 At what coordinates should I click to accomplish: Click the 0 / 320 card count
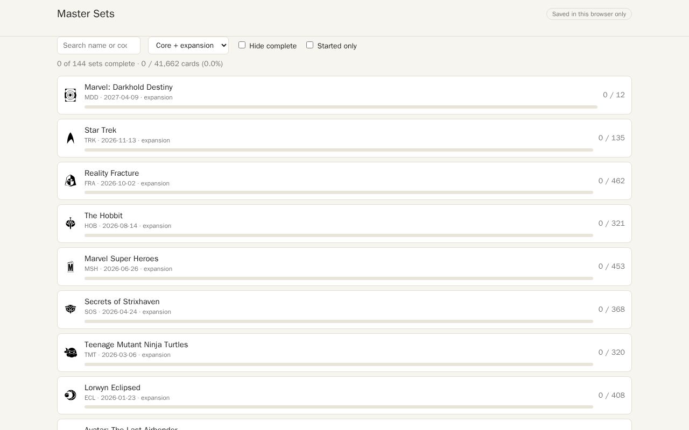(611, 352)
